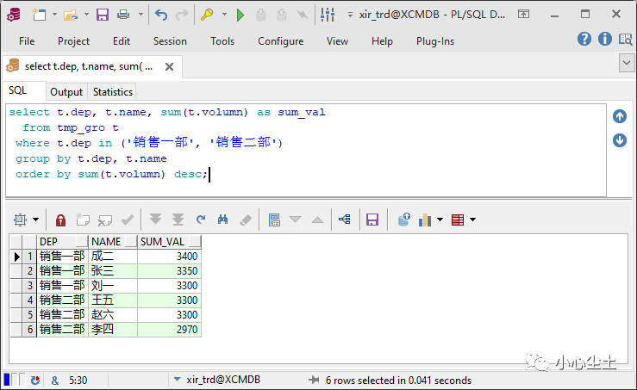Open the Edit menu
The height and width of the screenshot is (390, 637).
[122, 41]
